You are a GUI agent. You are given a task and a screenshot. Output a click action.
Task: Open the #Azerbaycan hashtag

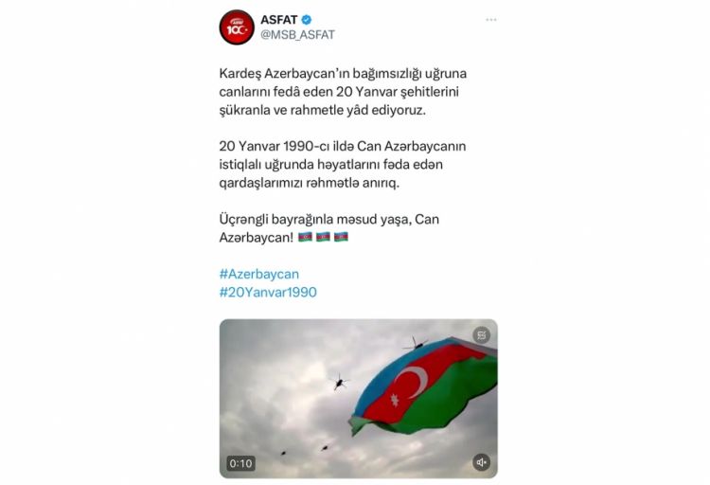coord(259,274)
